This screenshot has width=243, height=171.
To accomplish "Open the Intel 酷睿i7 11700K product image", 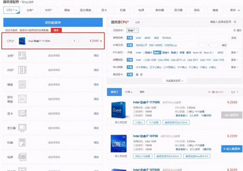I will point(119,110).
